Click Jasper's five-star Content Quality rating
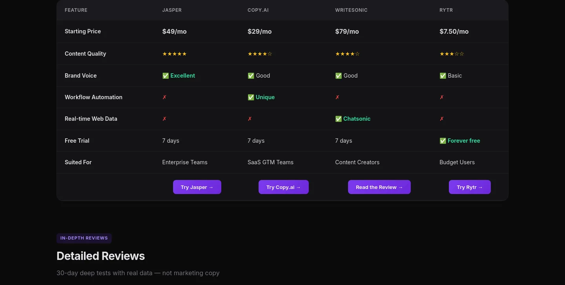Screen dimensions: 565x285 [x=175, y=54]
